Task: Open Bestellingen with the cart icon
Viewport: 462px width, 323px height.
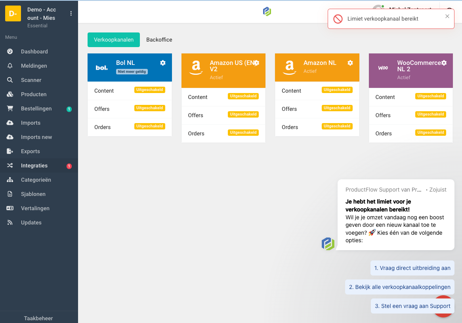Action: [x=36, y=108]
